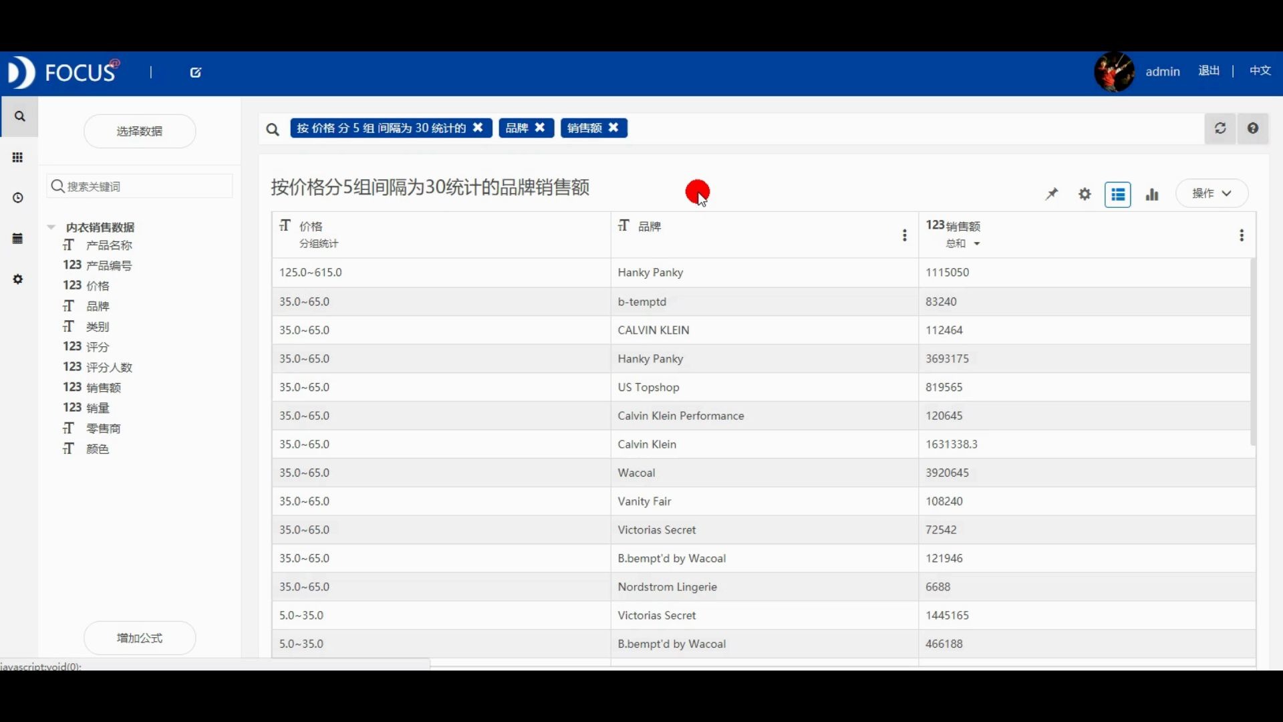This screenshot has width=1283, height=722.
Task: Open chart settings gear icon
Action: click(1085, 195)
